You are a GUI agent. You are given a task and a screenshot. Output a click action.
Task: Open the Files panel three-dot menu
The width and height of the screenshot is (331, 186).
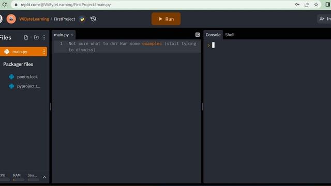[x=44, y=38]
